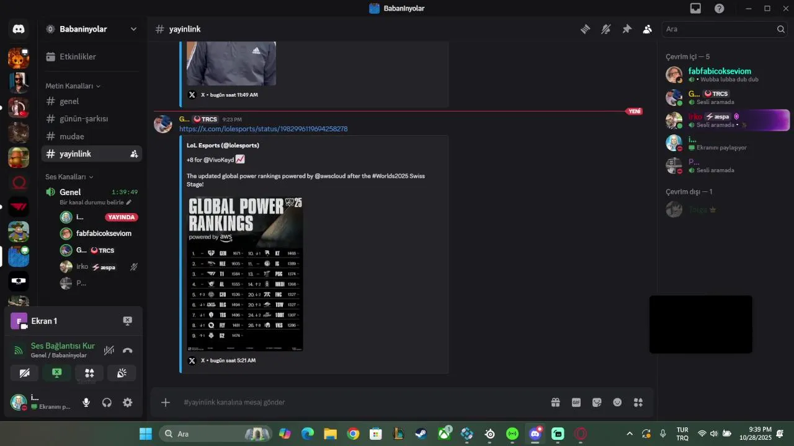Image resolution: width=794 pixels, height=446 pixels.
Task: Open server with red circle icon in sidebar
Action: point(19,183)
